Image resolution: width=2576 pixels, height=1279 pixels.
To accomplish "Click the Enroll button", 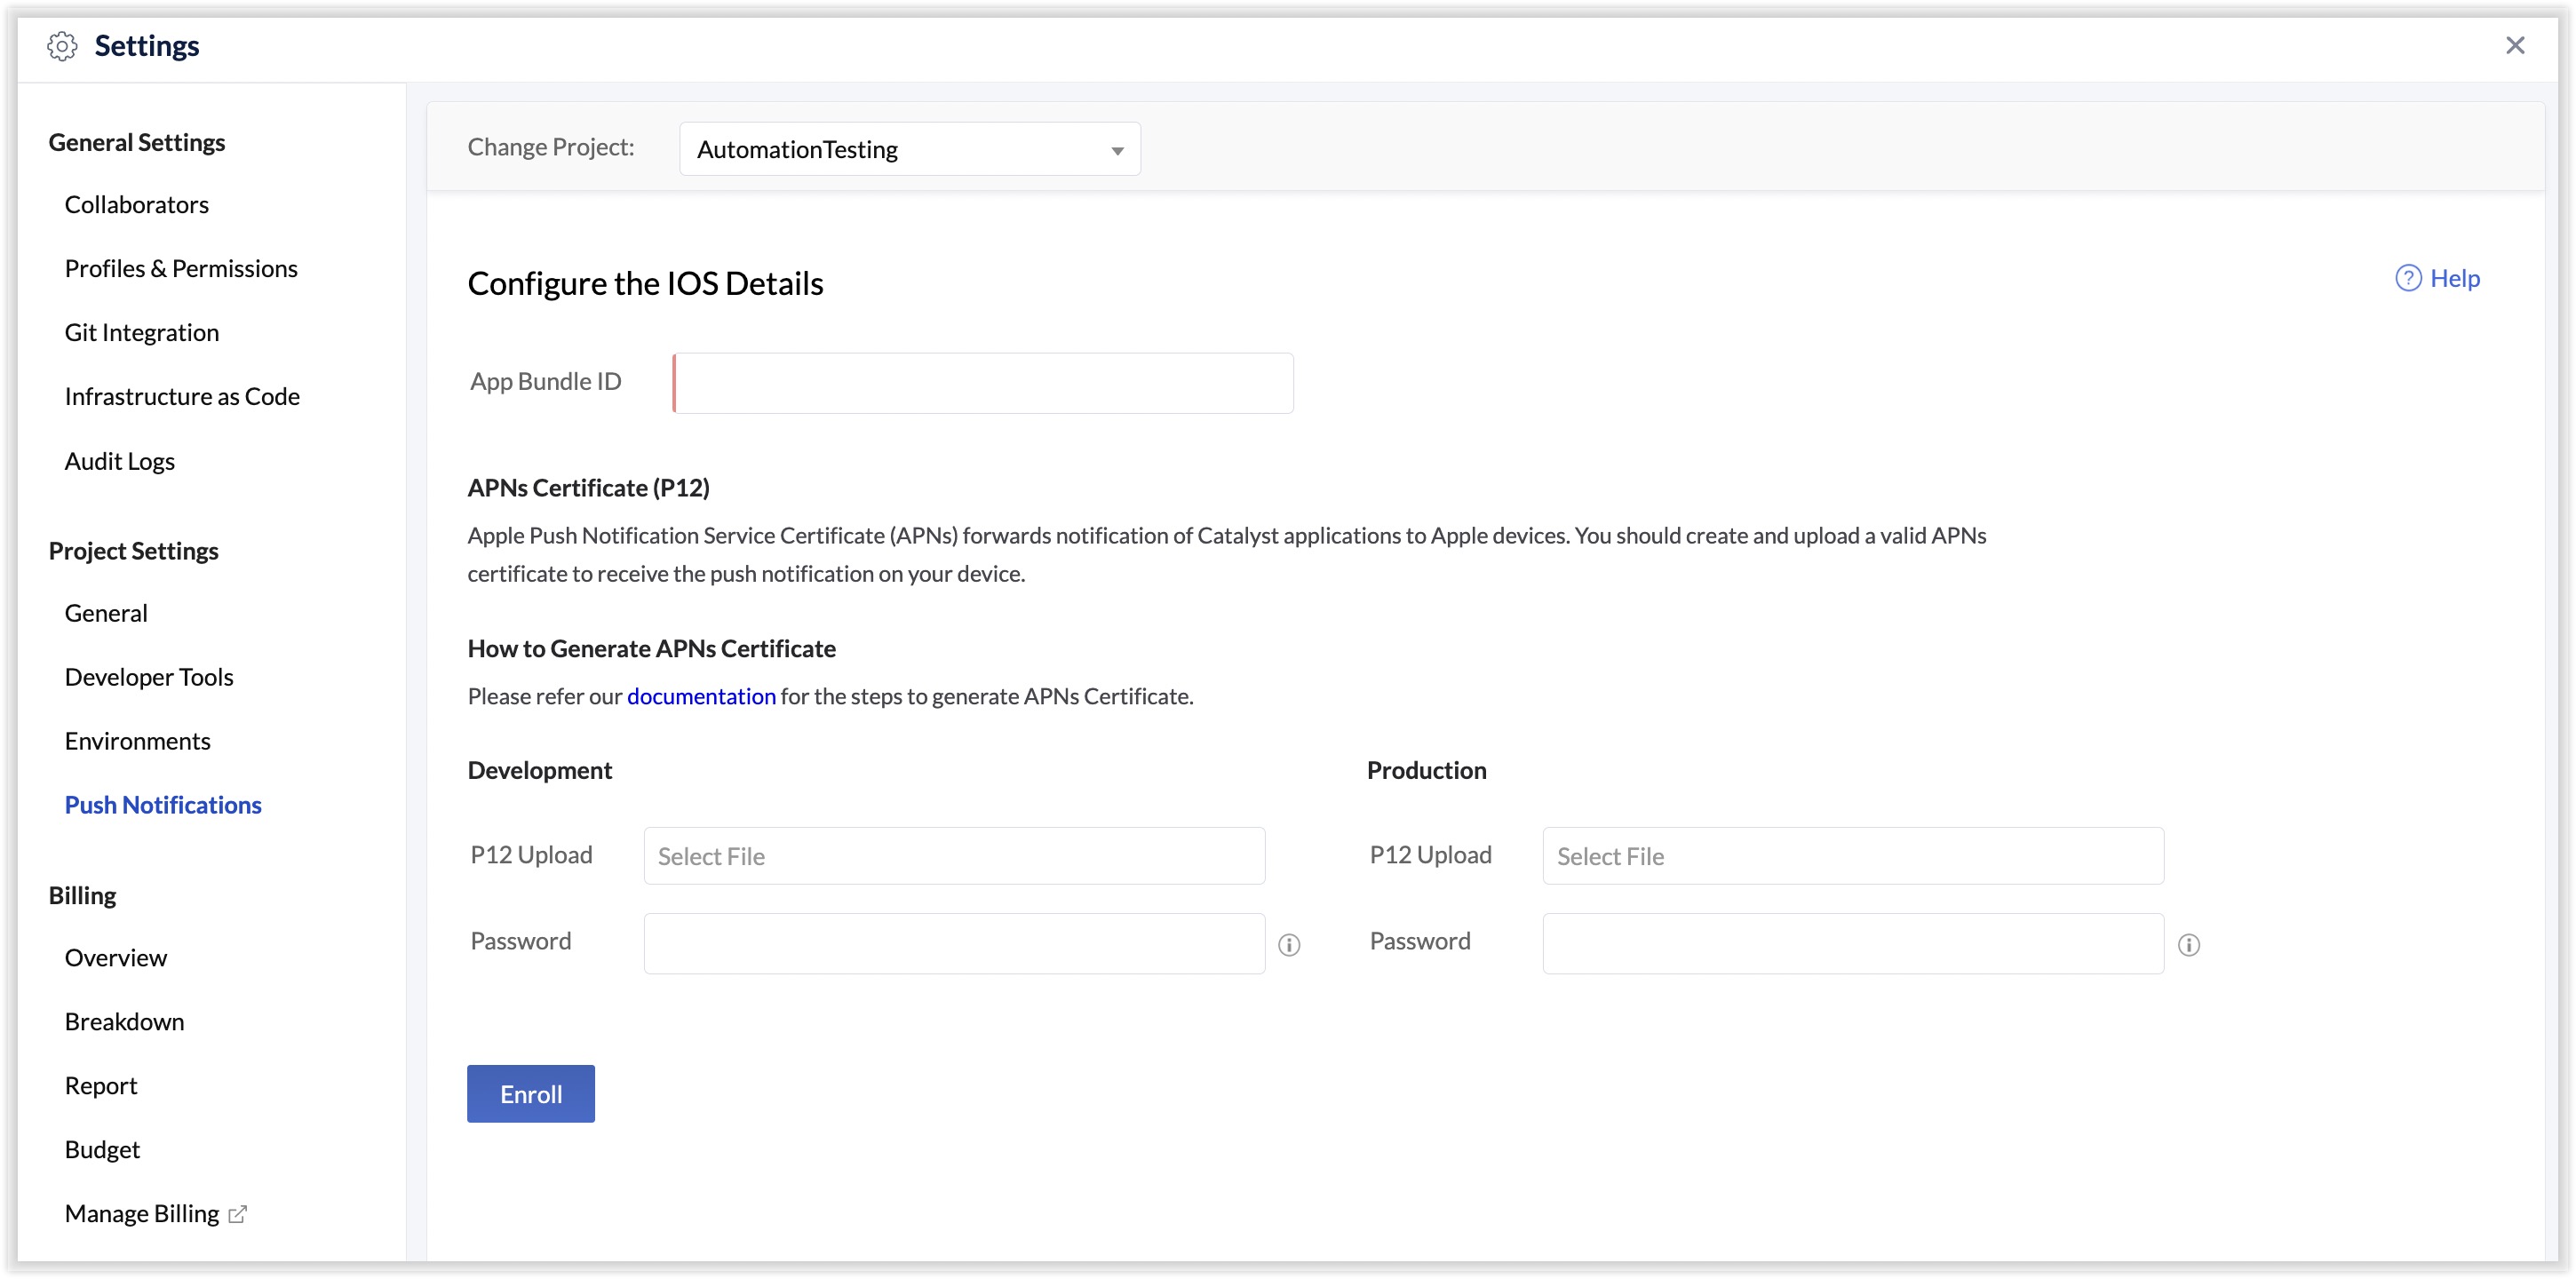I will click(x=530, y=1093).
